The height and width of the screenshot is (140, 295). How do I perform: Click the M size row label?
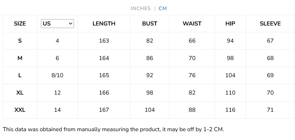click(20, 58)
